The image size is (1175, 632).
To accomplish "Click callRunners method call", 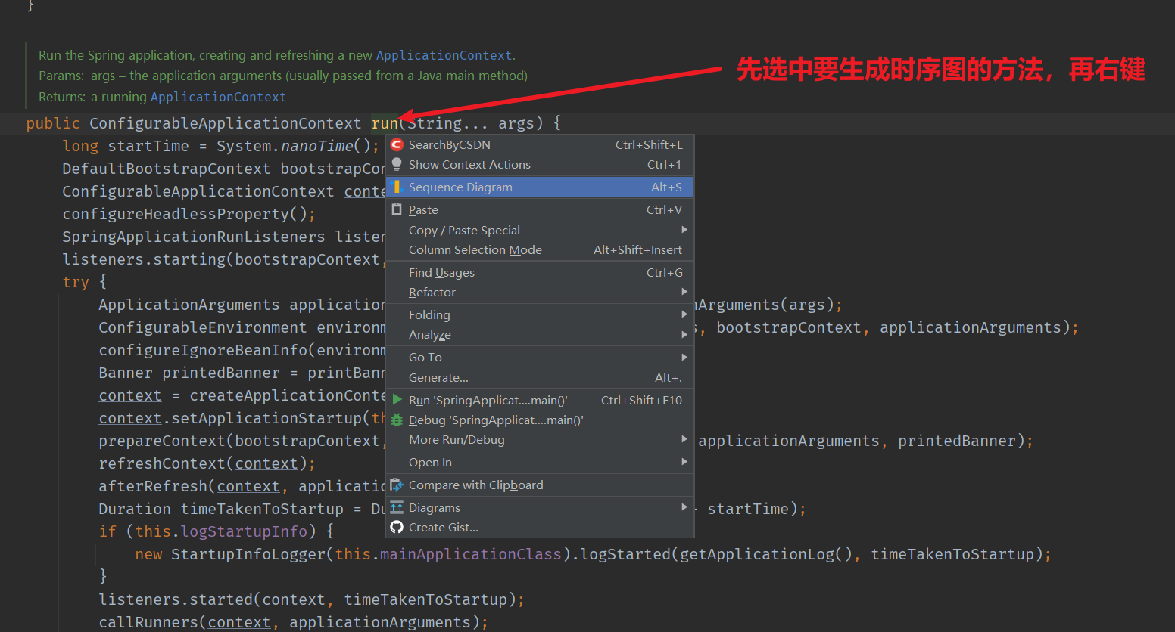I will 148,622.
